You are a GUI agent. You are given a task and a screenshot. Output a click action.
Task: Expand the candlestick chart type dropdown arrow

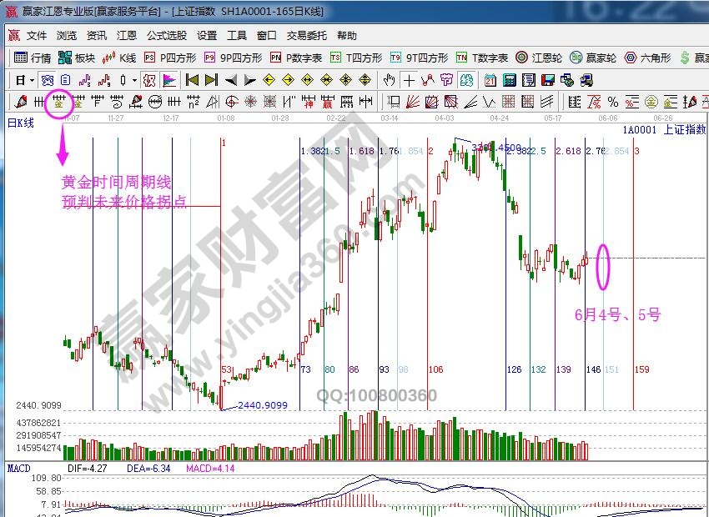click(x=135, y=80)
